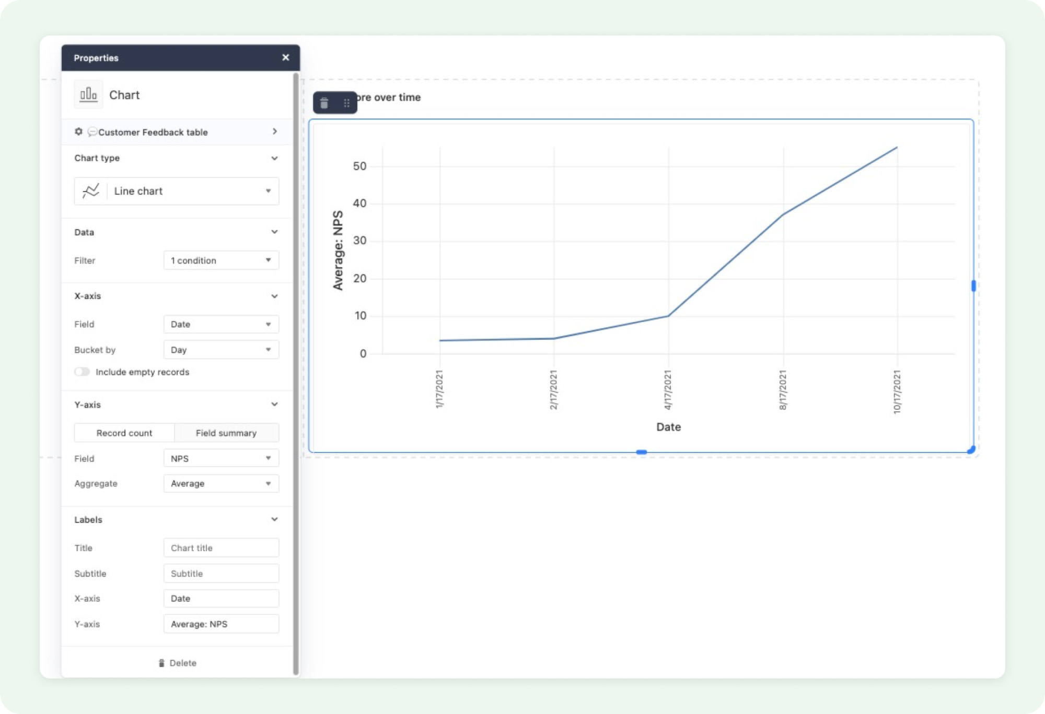The height and width of the screenshot is (714, 1045).
Task: Change the Bucket by dropdown from Day
Action: [220, 349]
